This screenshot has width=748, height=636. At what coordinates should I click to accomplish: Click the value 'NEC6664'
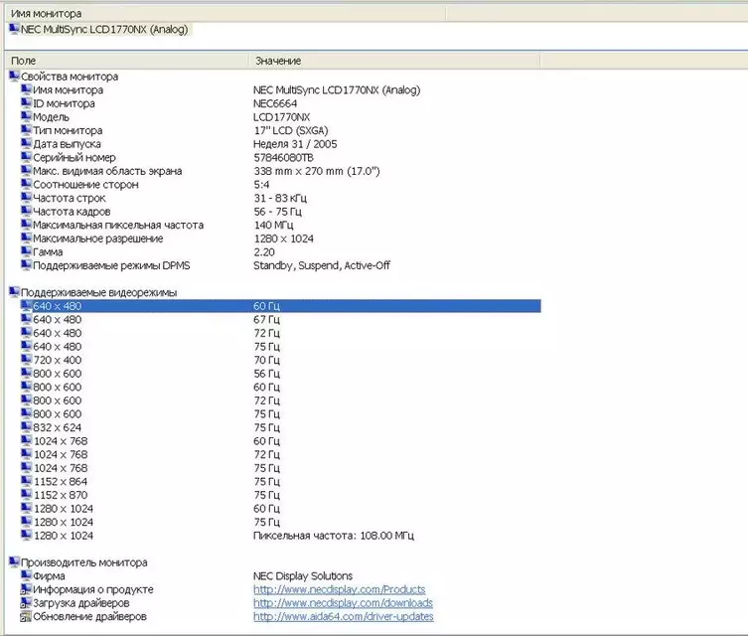pos(275,103)
